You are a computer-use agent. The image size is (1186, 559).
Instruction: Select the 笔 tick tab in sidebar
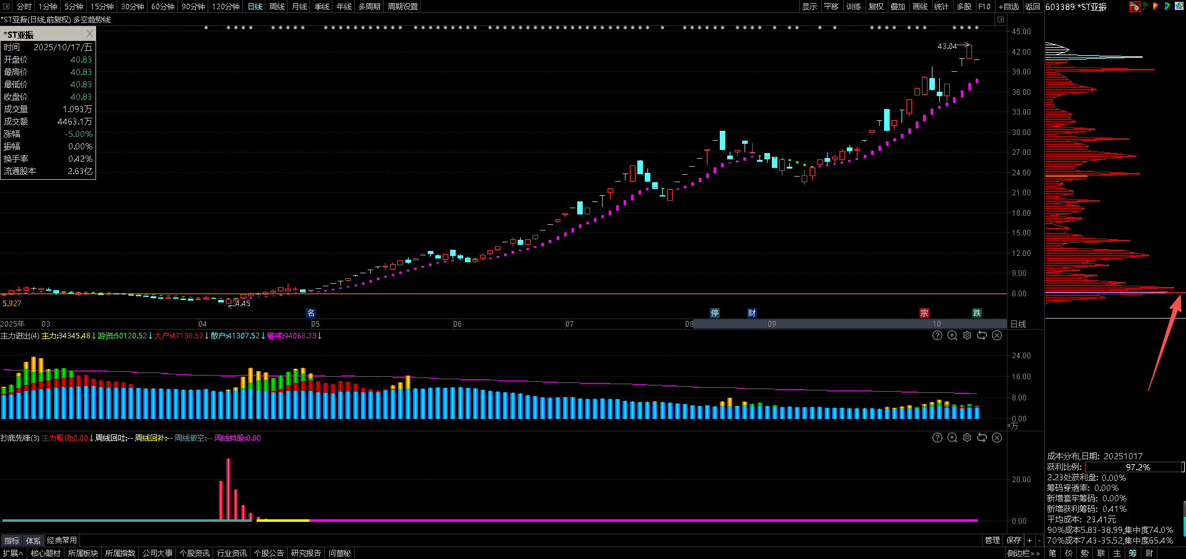pos(1052,553)
